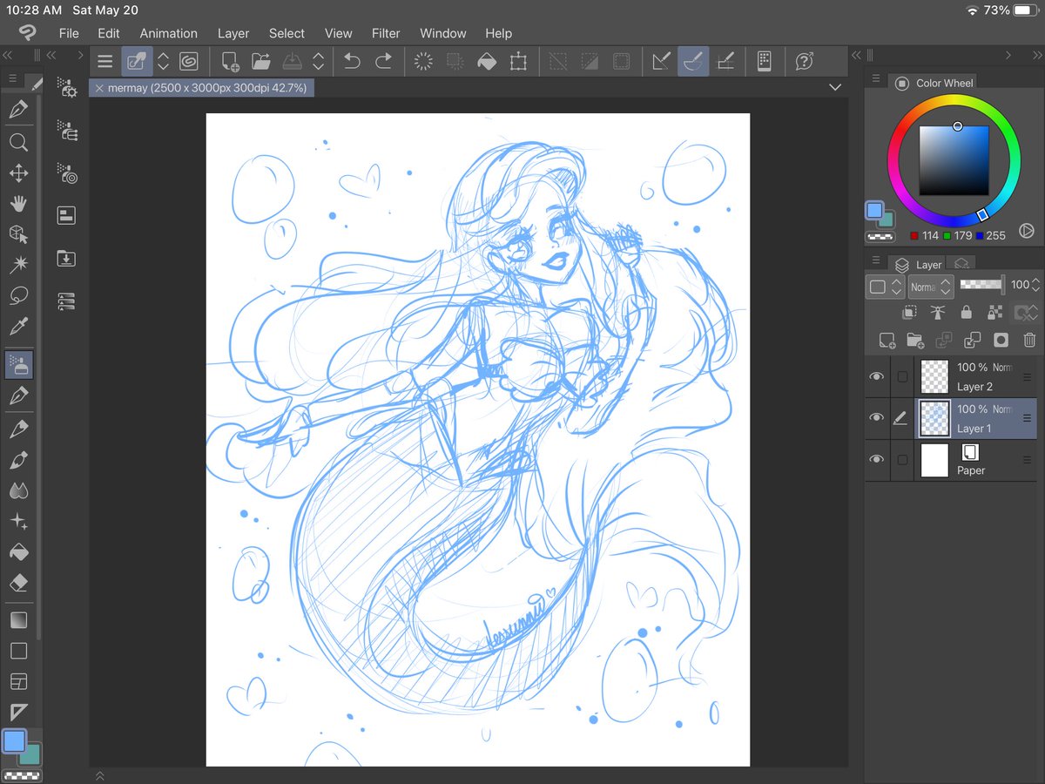Click the Fill bucket in command bar
This screenshot has height=784, width=1045.
[x=487, y=61]
